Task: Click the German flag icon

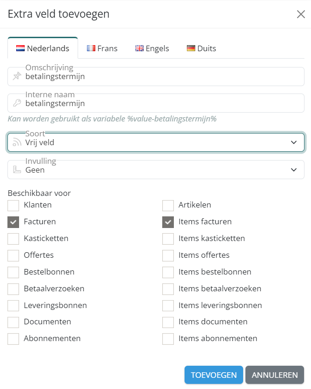Action: pyautogui.click(x=191, y=48)
